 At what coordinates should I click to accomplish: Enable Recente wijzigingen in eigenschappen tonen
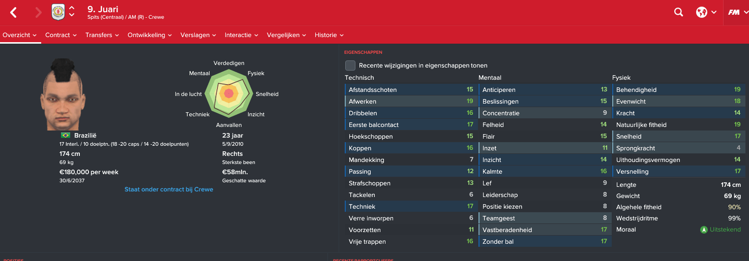pyautogui.click(x=350, y=66)
